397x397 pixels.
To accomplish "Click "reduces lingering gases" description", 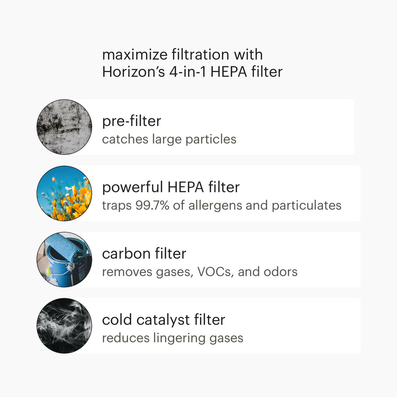I will tap(173, 338).
